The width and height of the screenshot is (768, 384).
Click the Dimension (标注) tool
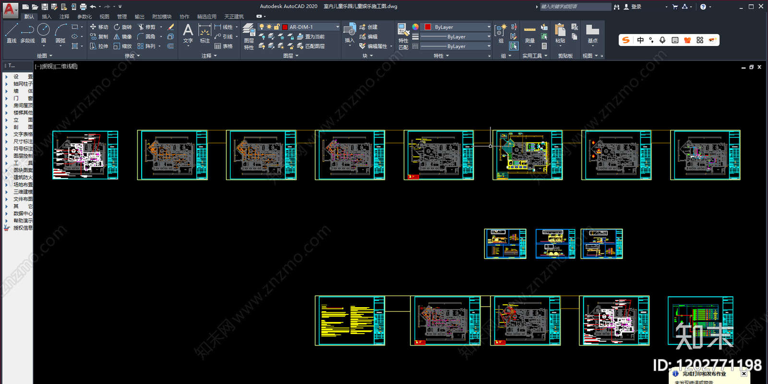[x=205, y=34]
